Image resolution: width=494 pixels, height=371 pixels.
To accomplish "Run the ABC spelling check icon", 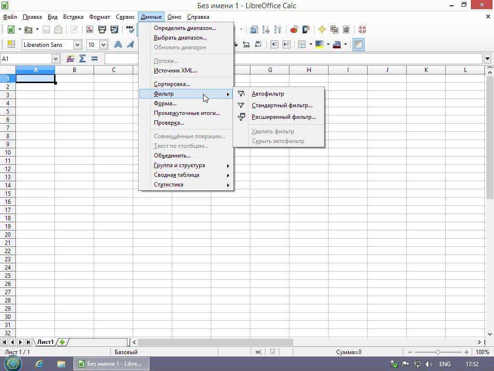I will tap(130, 29).
